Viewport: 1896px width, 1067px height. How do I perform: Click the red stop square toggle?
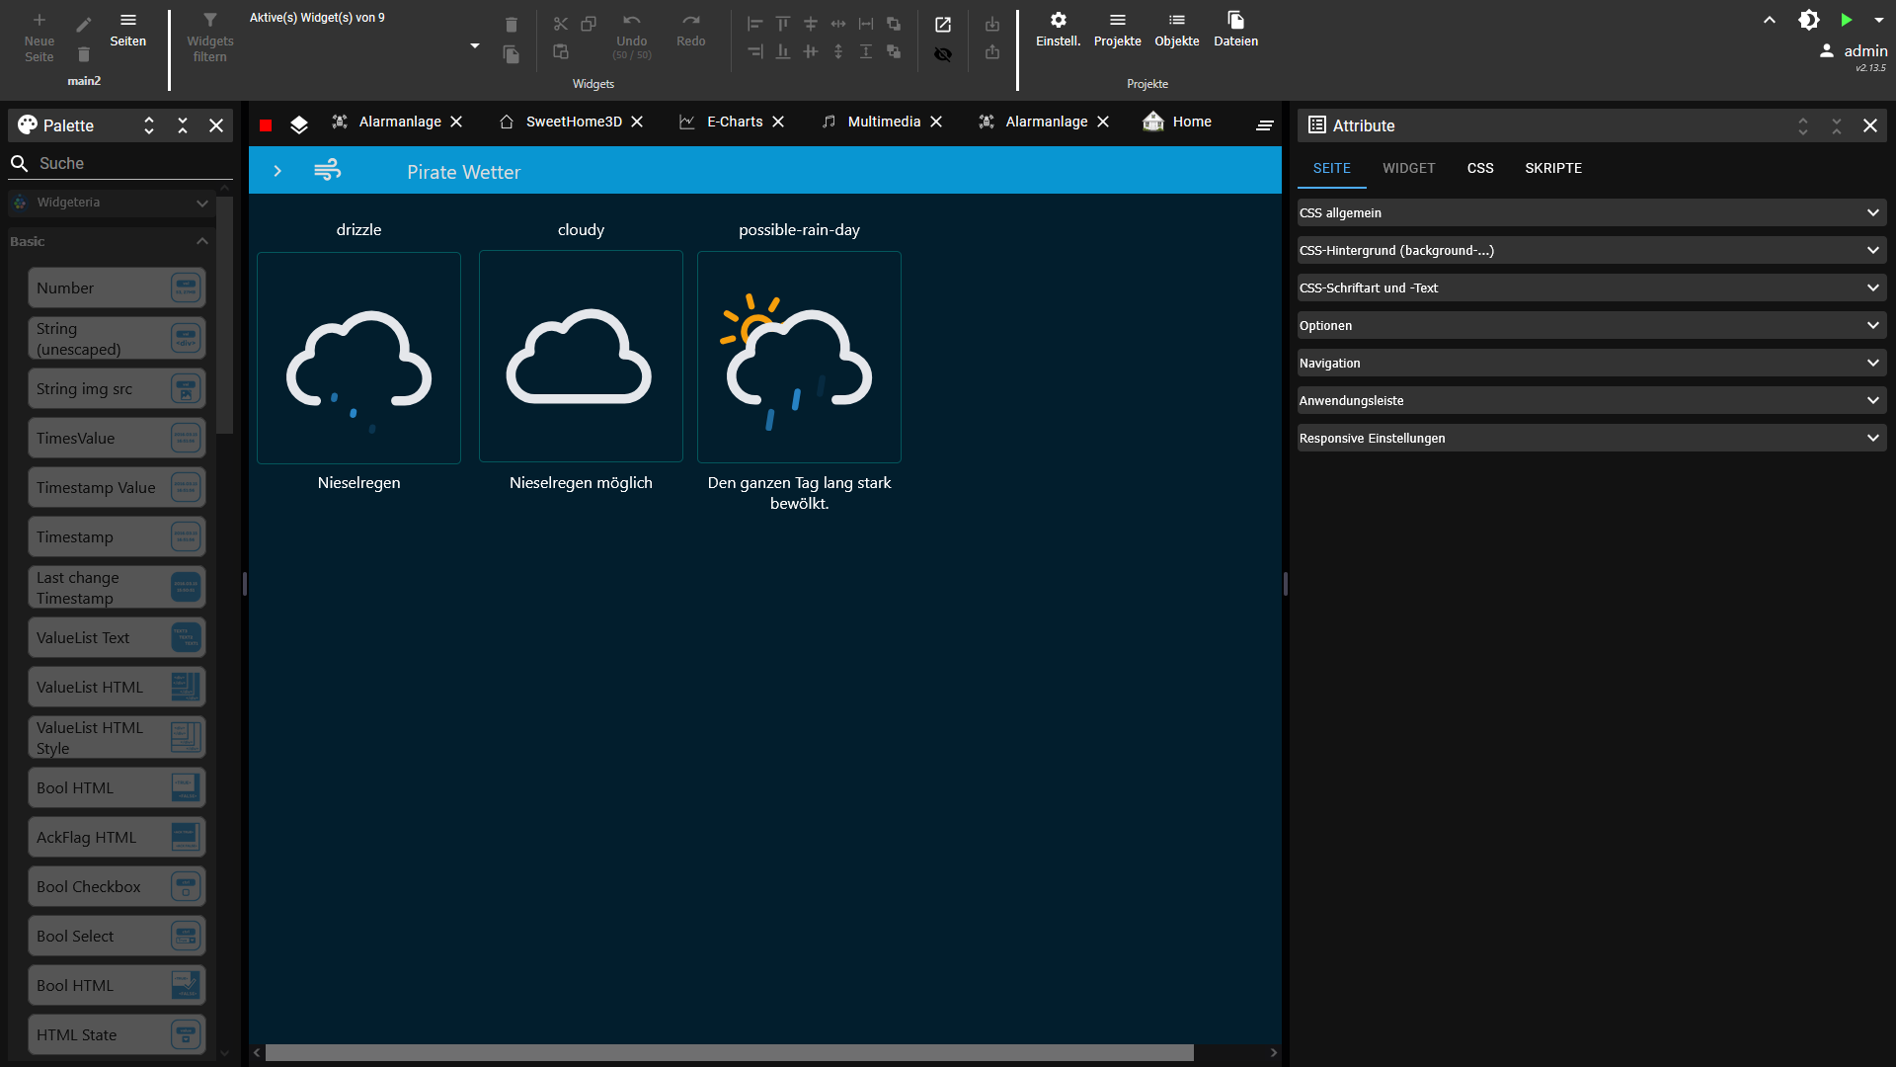tap(266, 124)
